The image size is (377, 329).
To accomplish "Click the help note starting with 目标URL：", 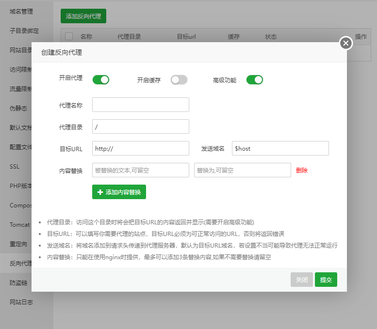I will [165, 234].
